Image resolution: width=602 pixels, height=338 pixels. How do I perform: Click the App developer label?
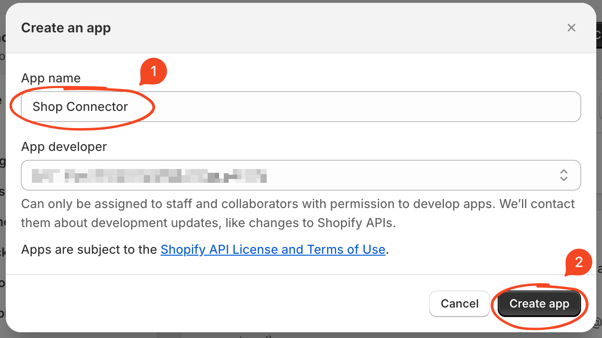(x=64, y=147)
